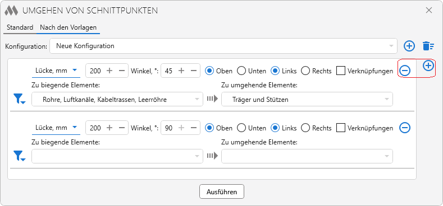Decrease first rule's 45 degree angle
This screenshot has height=206, width=443.
[194, 71]
